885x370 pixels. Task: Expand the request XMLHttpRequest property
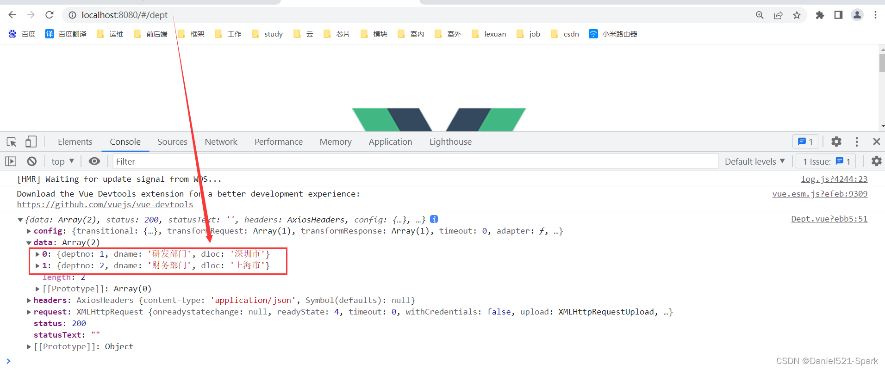(29, 312)
